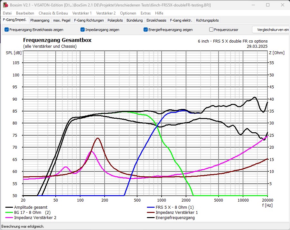The width and height of the screenshot is (290, 230).
Task: Enable the Frequenzcursor checkbox
Action: (211, 30)
